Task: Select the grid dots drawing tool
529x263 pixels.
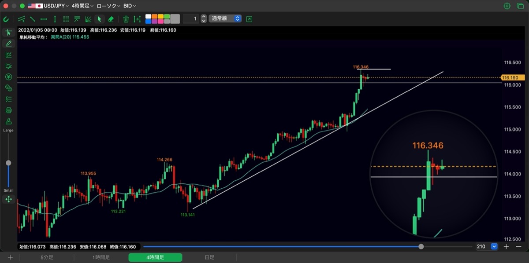Action: (66, 19)
